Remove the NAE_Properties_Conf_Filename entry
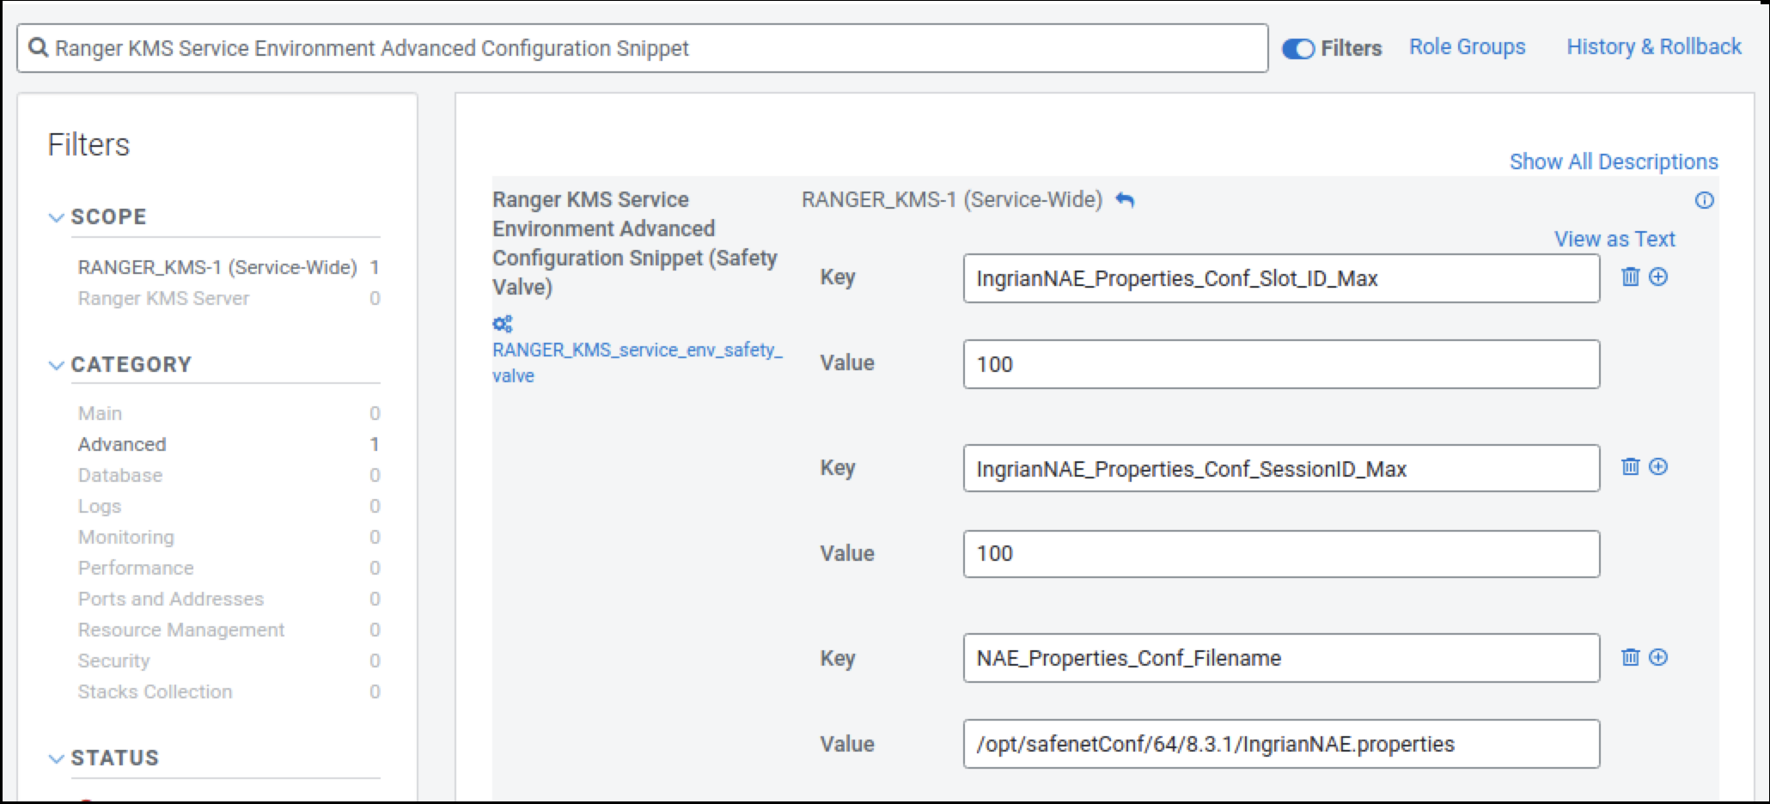 1630,657
